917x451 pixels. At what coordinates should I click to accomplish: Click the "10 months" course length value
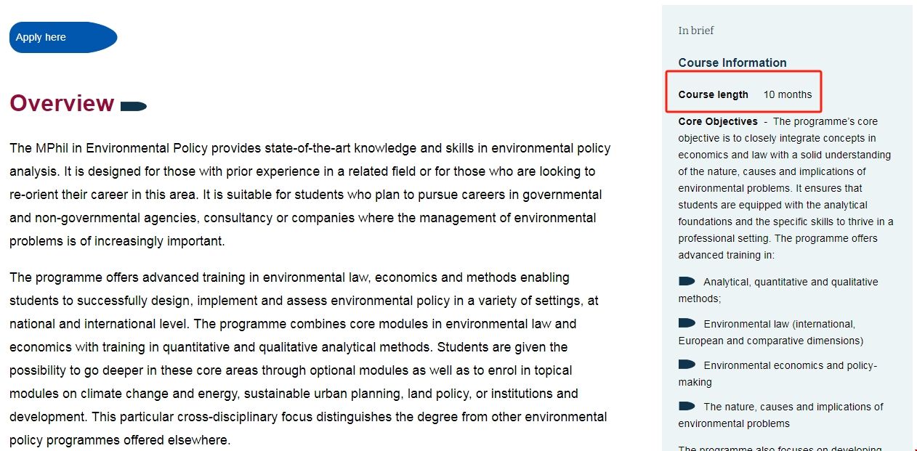pos(788,94)
